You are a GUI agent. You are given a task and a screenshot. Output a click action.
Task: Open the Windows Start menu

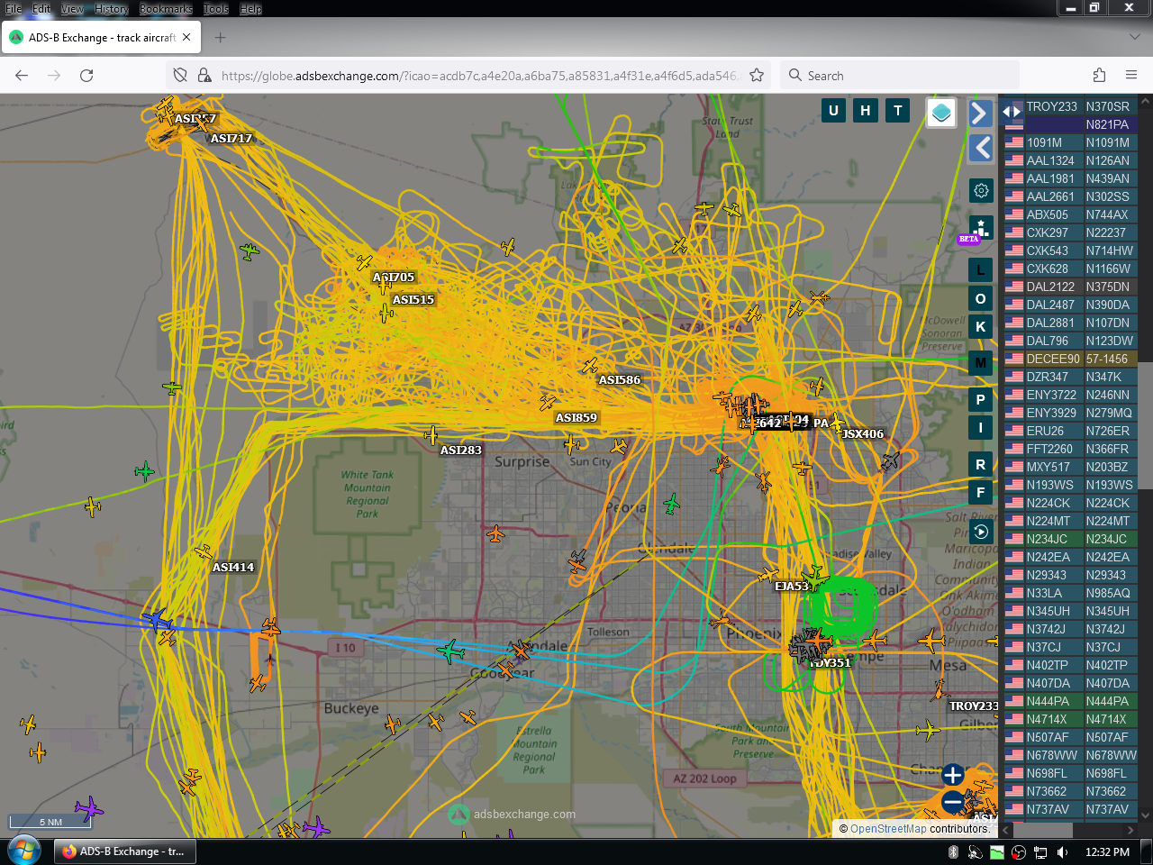coord(23,851)
